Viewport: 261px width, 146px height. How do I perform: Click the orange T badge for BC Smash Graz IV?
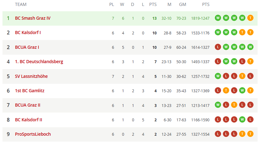(x=250, y=18)
